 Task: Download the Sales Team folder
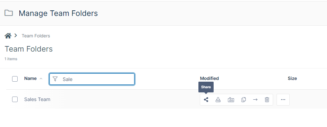tap(218, 100)
